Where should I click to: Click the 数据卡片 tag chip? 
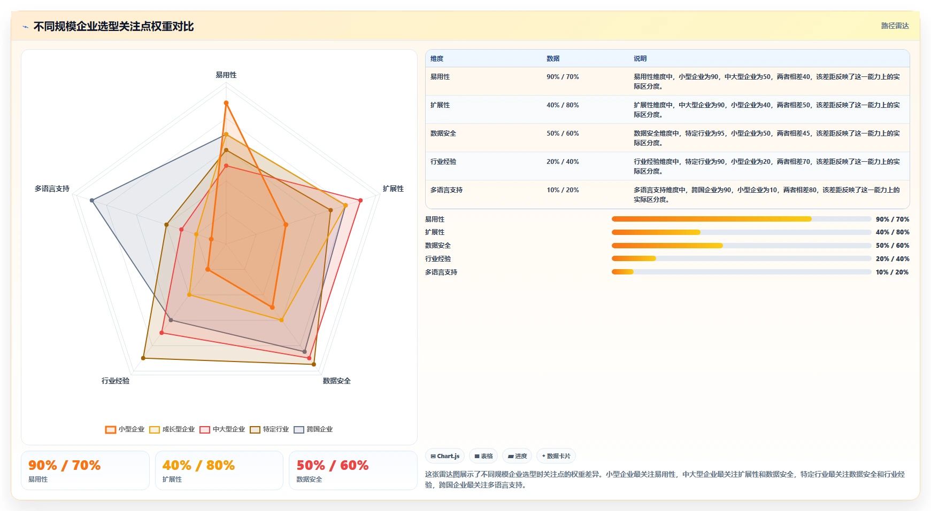556,456
